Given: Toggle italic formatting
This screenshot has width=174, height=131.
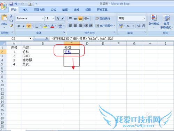Looking at the screenshot, I should pos(24,26).
